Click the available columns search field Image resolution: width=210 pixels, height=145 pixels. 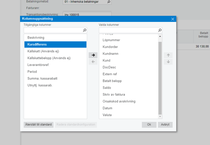[x=53, y=30]
